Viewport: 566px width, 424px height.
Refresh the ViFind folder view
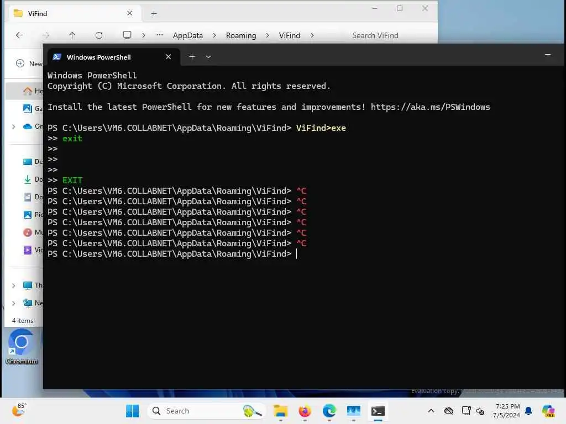(x=99, y=35)
